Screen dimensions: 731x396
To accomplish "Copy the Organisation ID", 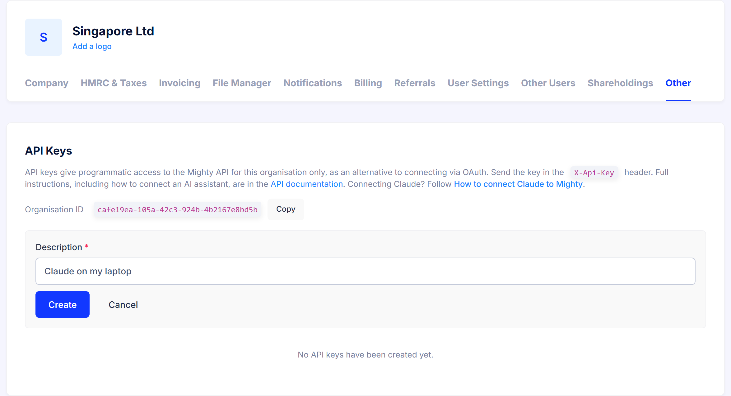I will coord(286,209).
